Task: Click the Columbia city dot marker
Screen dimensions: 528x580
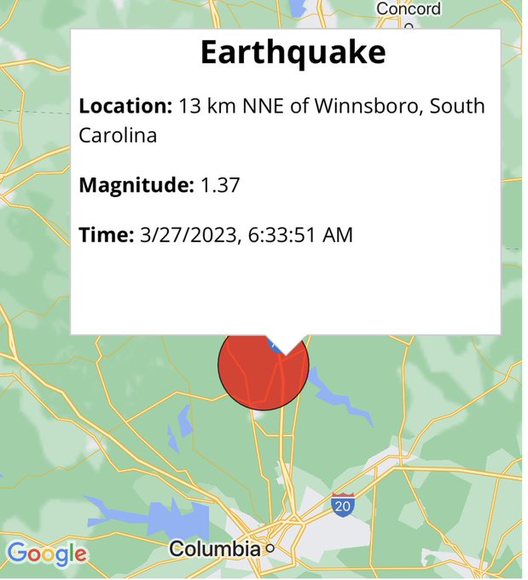Action: tap(270, 548)
